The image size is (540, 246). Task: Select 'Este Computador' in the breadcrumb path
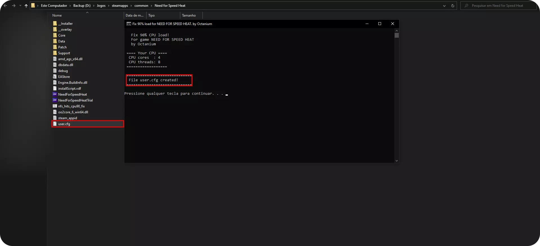pyautogui.click(x=54, y=6)
